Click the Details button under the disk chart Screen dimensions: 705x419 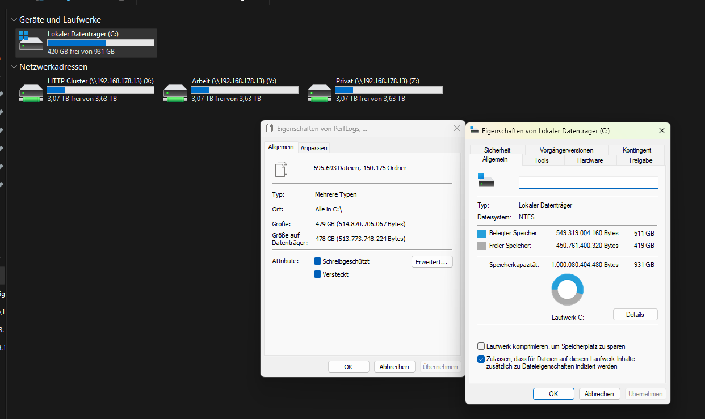(x=635, y=315)
